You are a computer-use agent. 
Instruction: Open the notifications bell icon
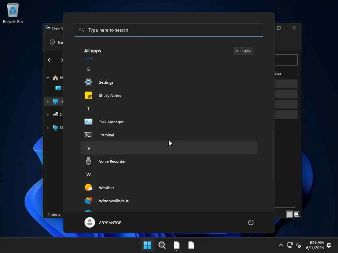(329, 245)
